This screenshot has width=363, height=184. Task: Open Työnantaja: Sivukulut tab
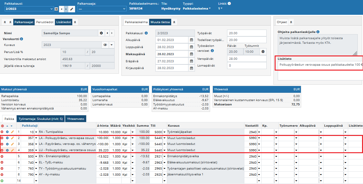coord(40,119)
